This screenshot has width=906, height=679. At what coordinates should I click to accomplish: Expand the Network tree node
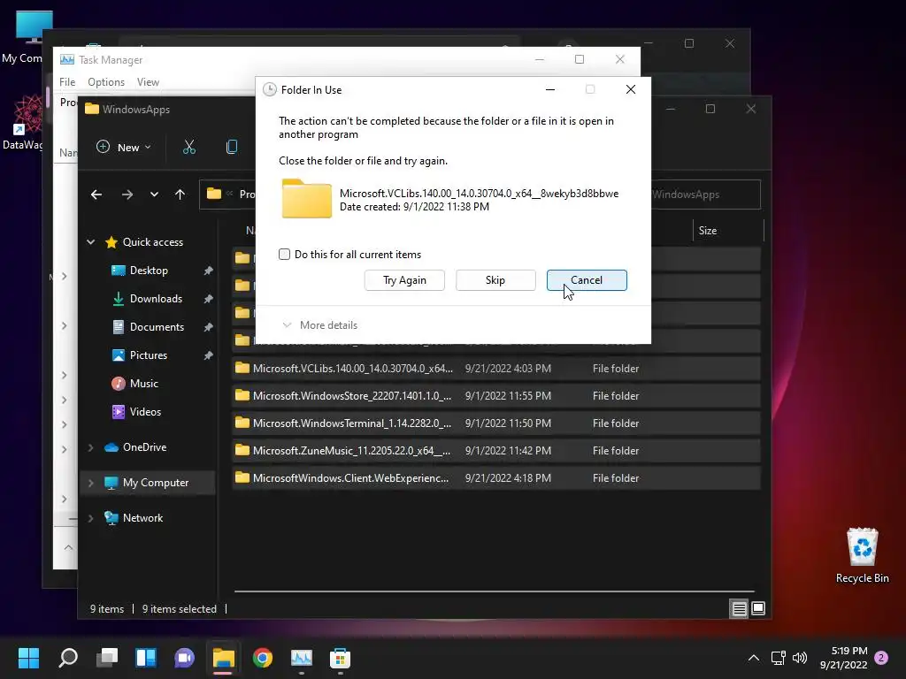tap(91, 518)
